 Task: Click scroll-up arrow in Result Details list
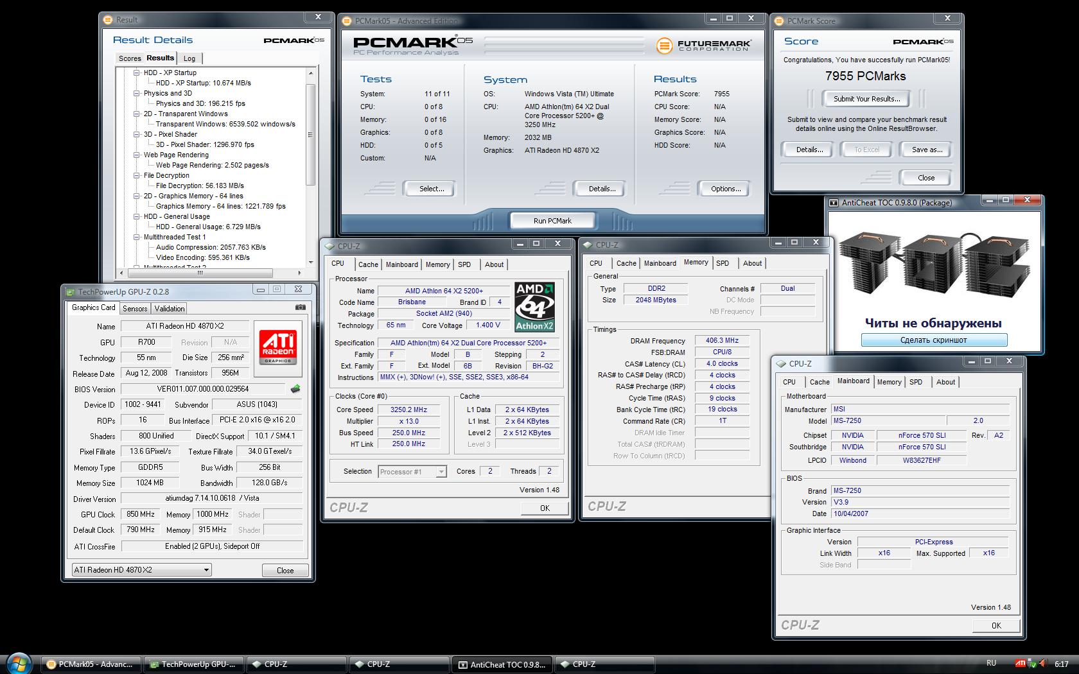click(311, 73)
